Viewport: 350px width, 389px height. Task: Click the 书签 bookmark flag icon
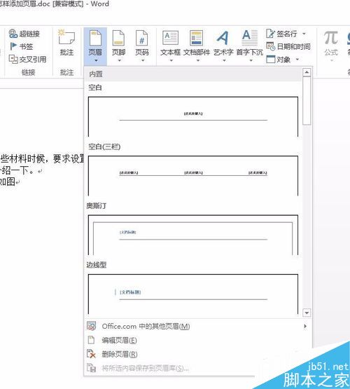click(x=13, y=46)
